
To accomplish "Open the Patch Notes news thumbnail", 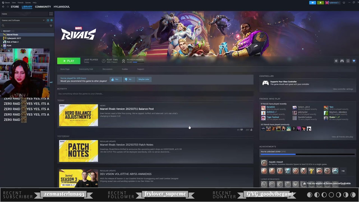I will (x=79, y=151).
